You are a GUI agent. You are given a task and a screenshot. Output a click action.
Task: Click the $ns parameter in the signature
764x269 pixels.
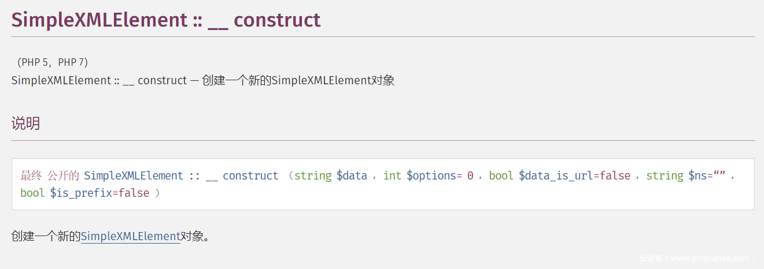(697, 175)
